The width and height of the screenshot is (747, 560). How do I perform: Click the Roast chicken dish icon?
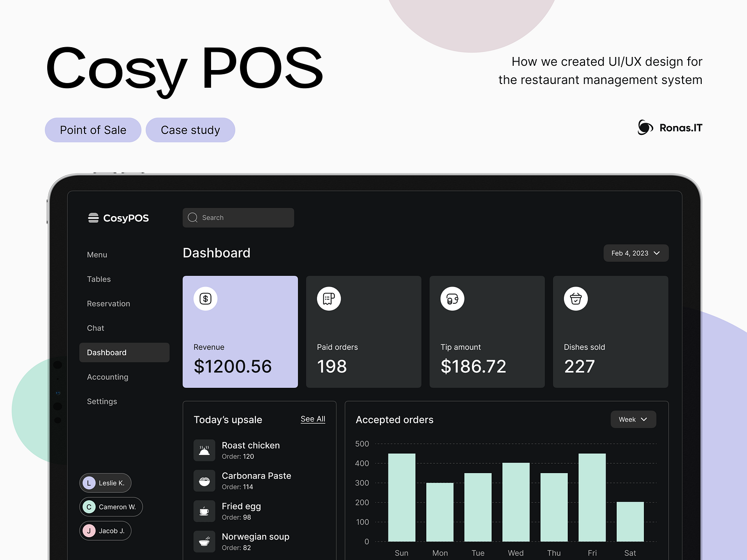coord(204,450)
